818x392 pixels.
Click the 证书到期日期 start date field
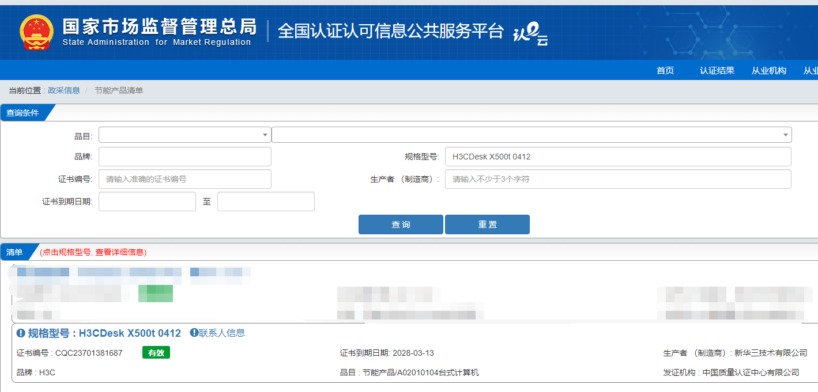(x=148, y=201)
